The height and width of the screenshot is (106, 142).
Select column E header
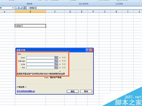[82, 12]
